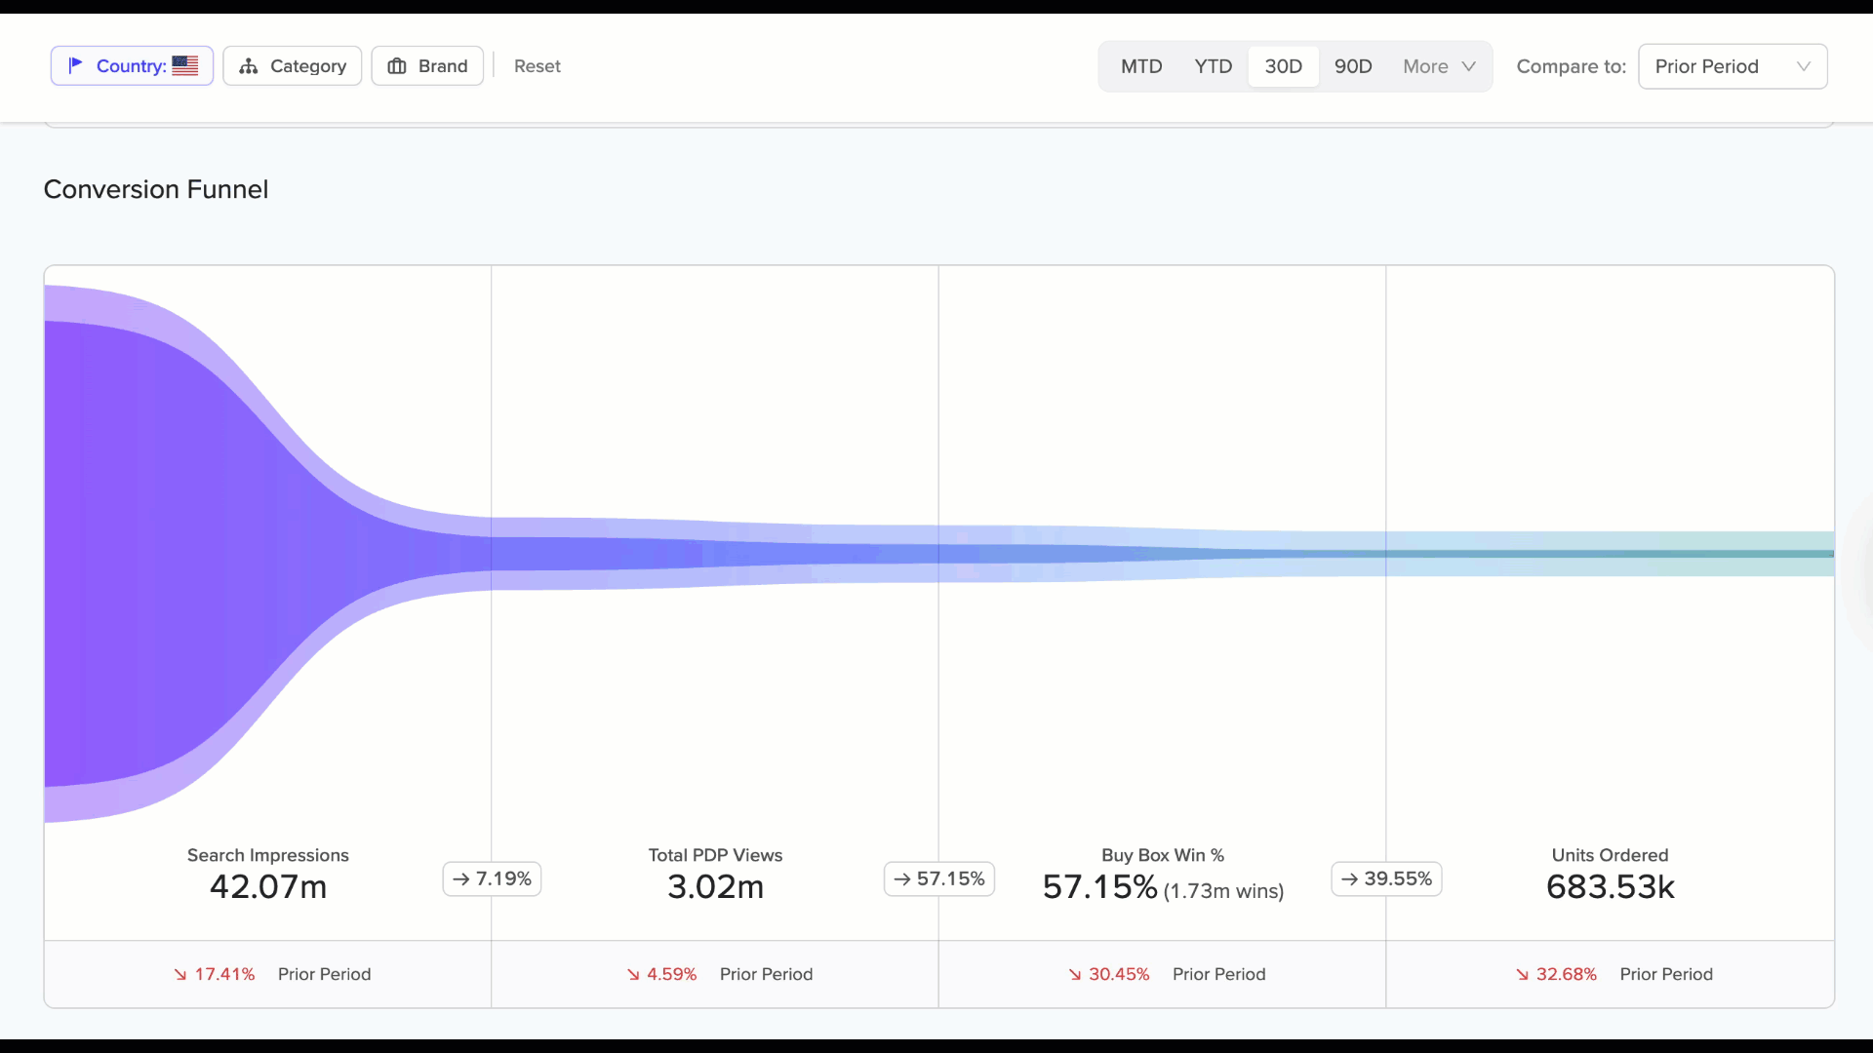Click Prior Period text under Units Ordered
Image resolution: width=1873 pixels, height=1053 pixels.
point(1666,974)
